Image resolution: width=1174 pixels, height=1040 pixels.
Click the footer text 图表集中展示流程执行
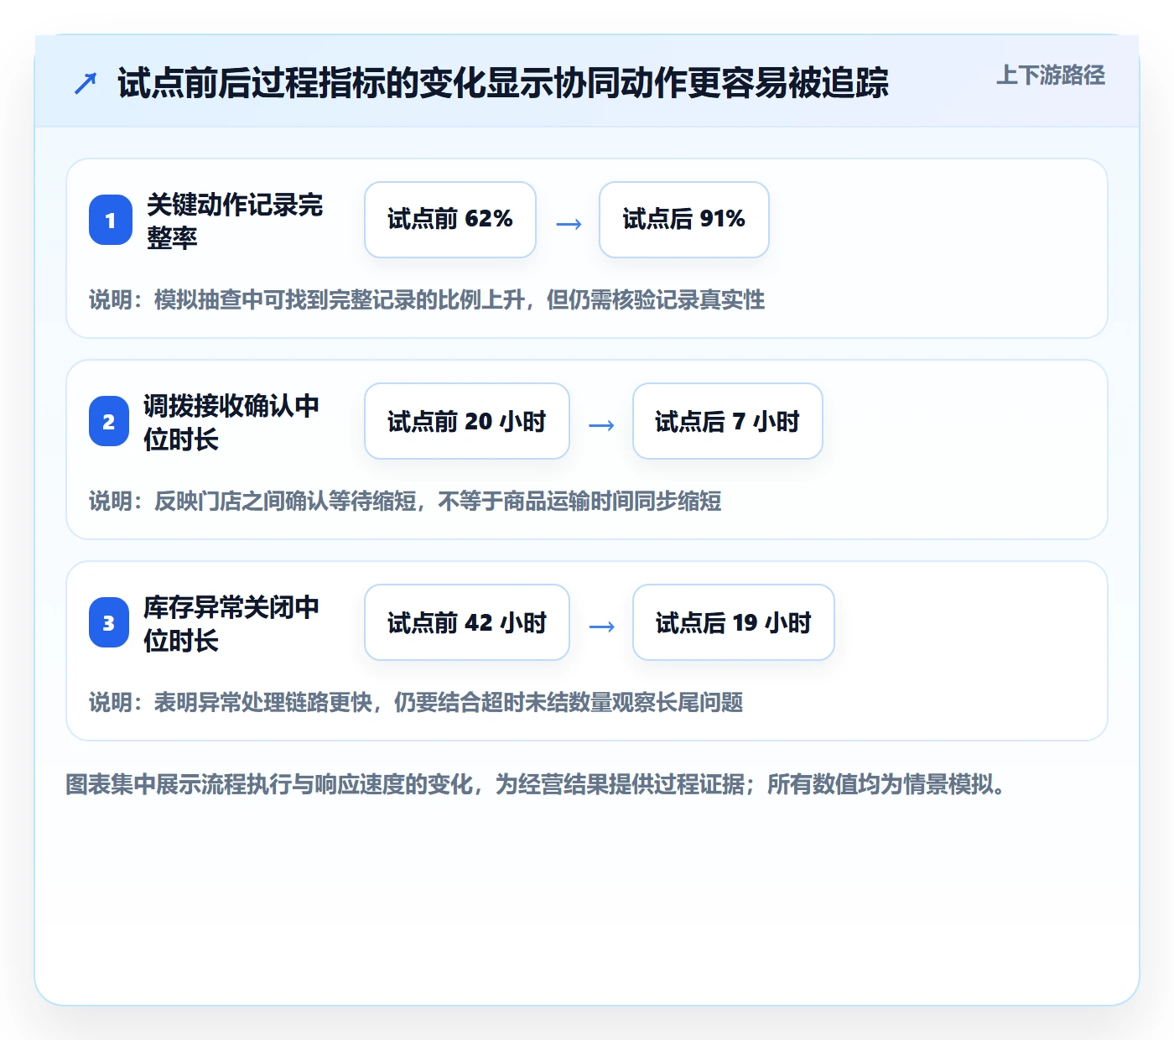[535, 784]
